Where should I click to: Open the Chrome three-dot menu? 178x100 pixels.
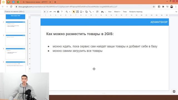176,7
